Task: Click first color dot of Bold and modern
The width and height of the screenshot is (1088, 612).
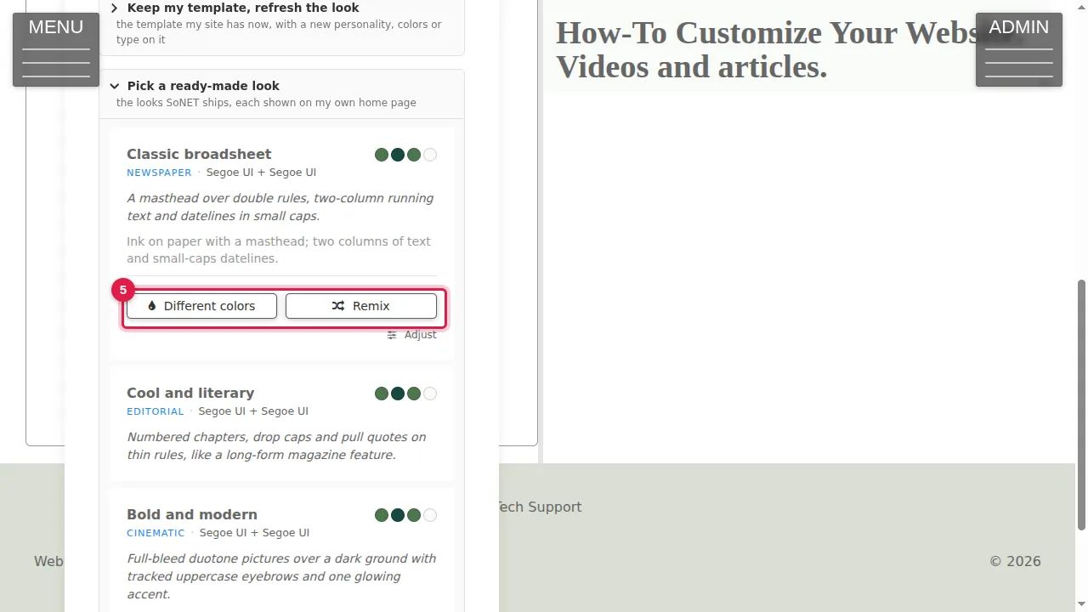Action: [x=382, y=515]
